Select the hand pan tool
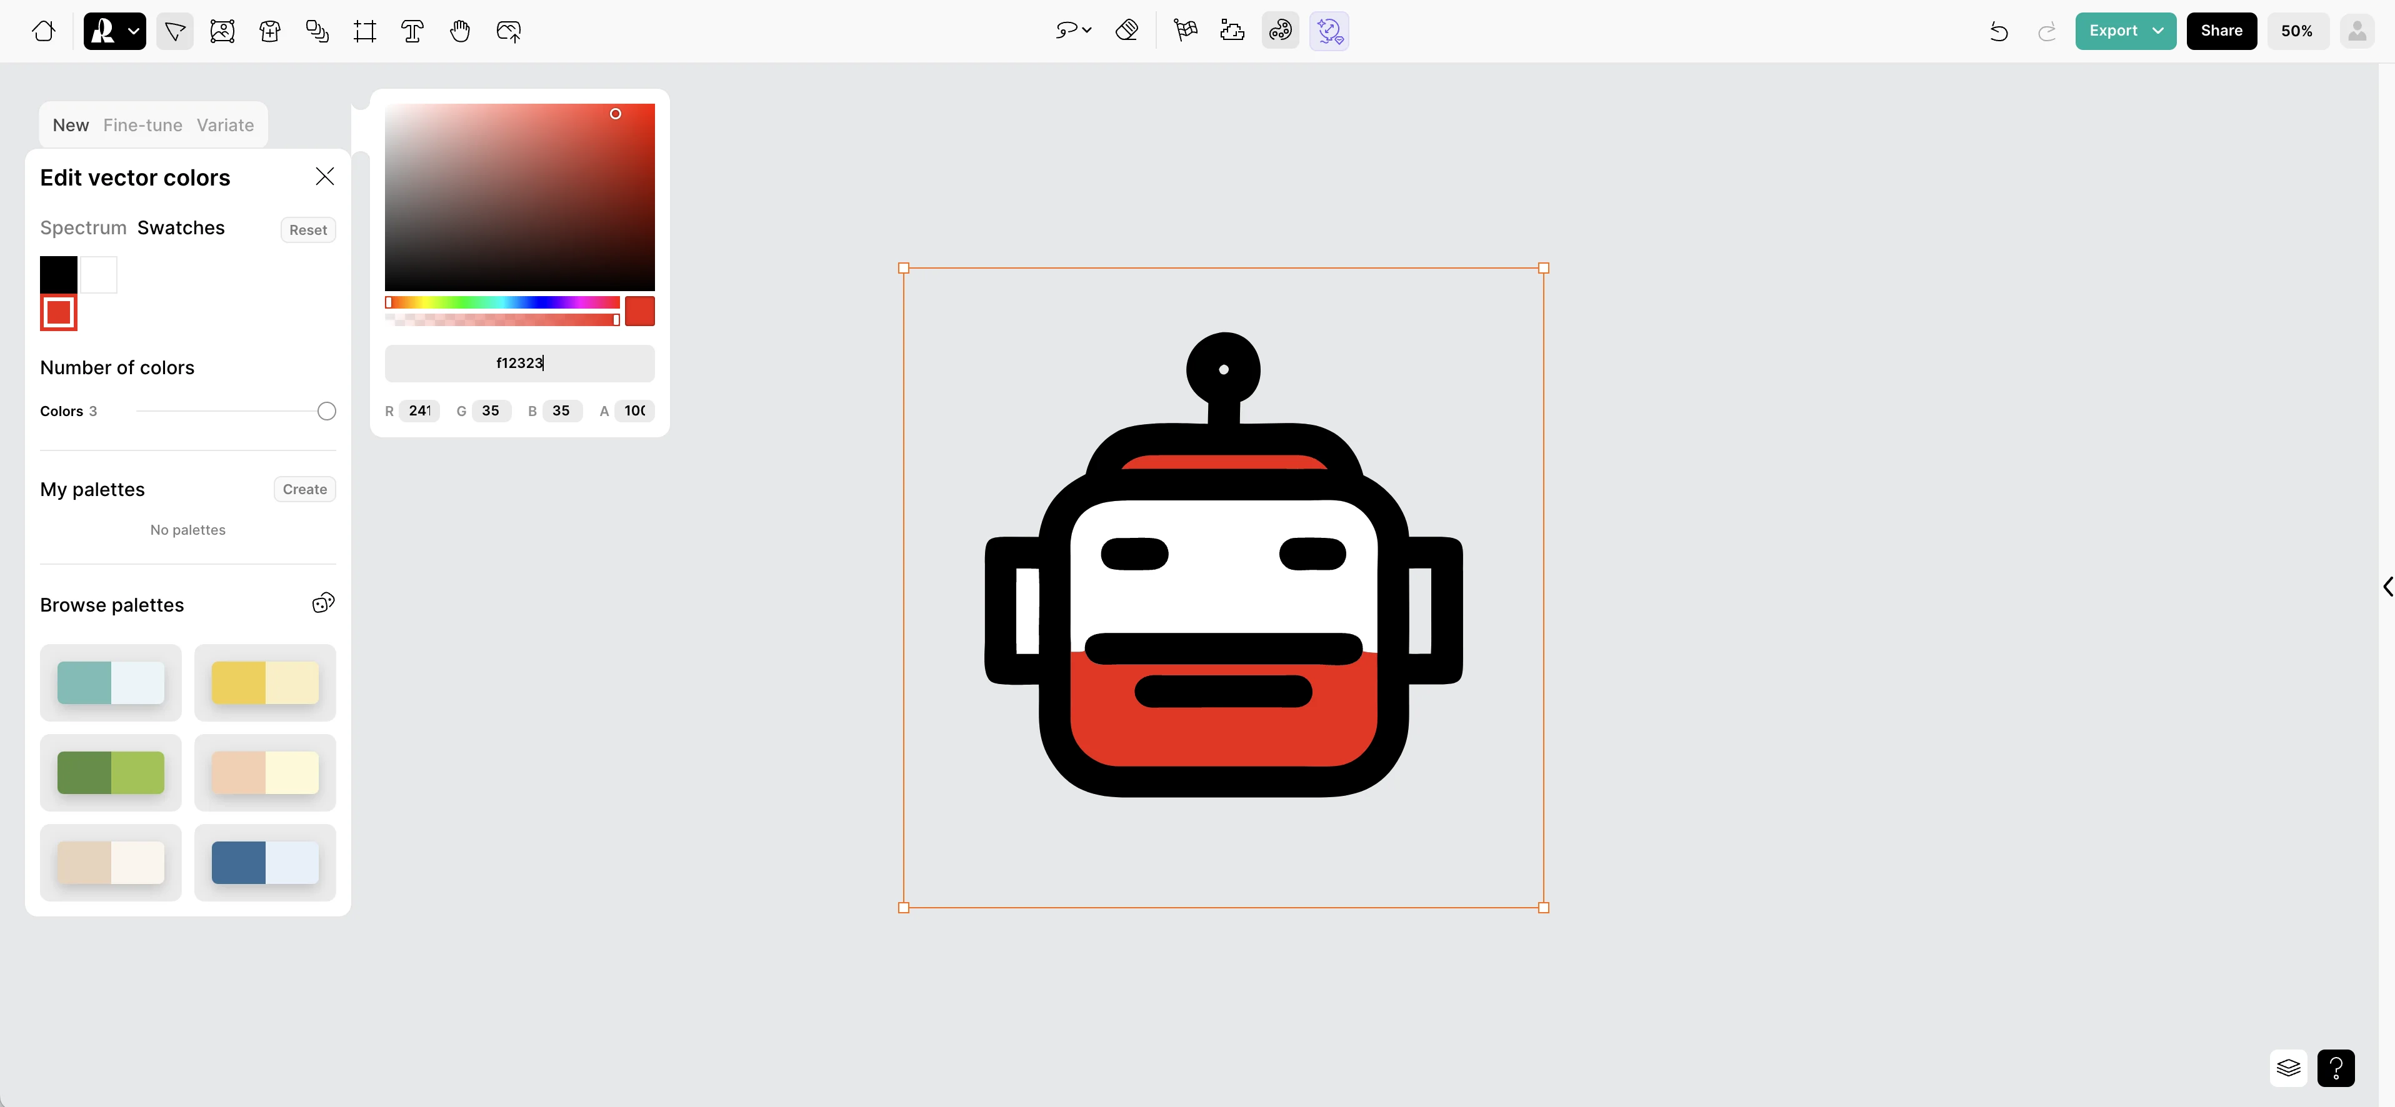Image resolution: width=2395 pixels, height=1107 pixels. click(x=459, y=31)
